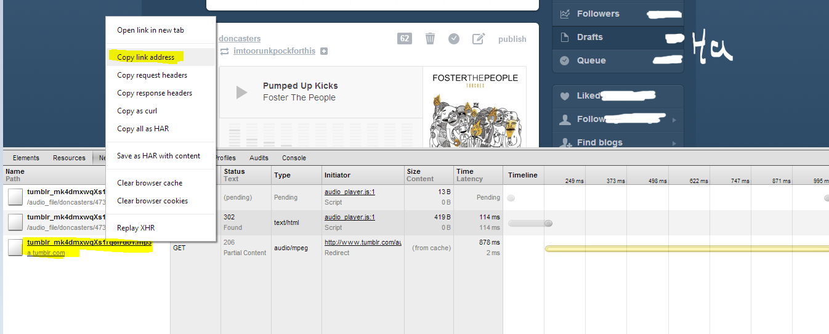The height and width of the screenshot is (334, 829).
Task: Open the Foster The People album art thumbnail
Action: pyautogui.click(x=474, y=107)
